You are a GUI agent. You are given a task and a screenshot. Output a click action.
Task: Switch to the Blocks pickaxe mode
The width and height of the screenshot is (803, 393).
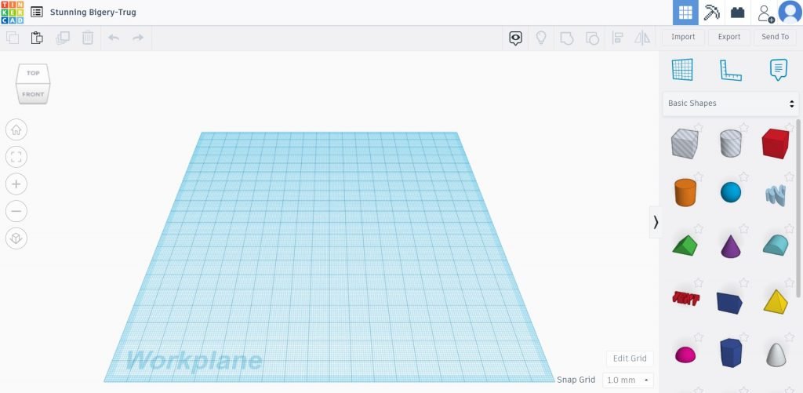tap(711, 13)
